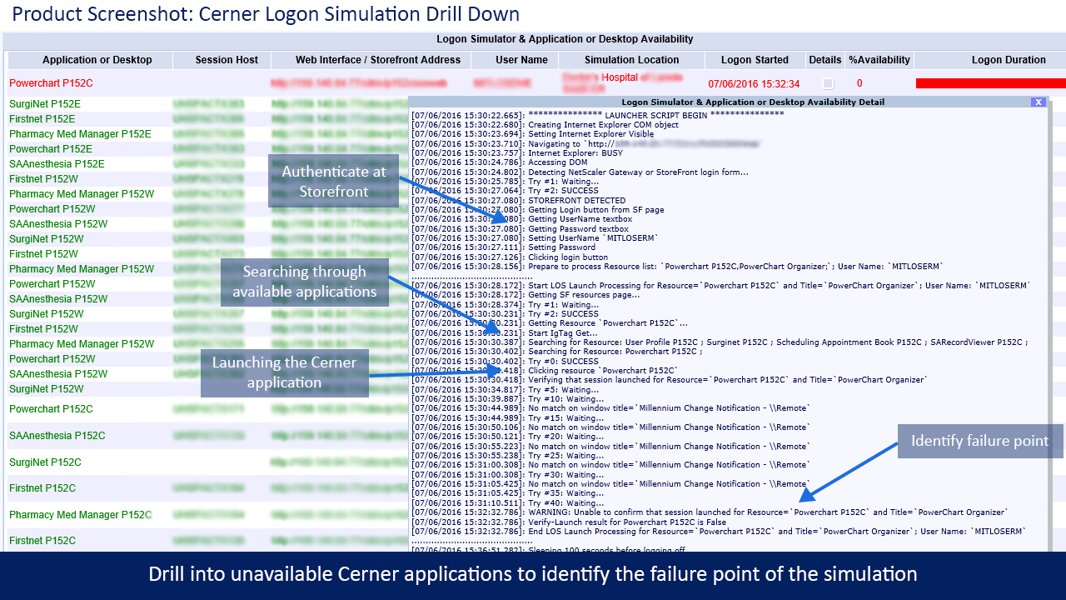Tick the Details checkbox for Powerchart P152C

pos(827,83)
